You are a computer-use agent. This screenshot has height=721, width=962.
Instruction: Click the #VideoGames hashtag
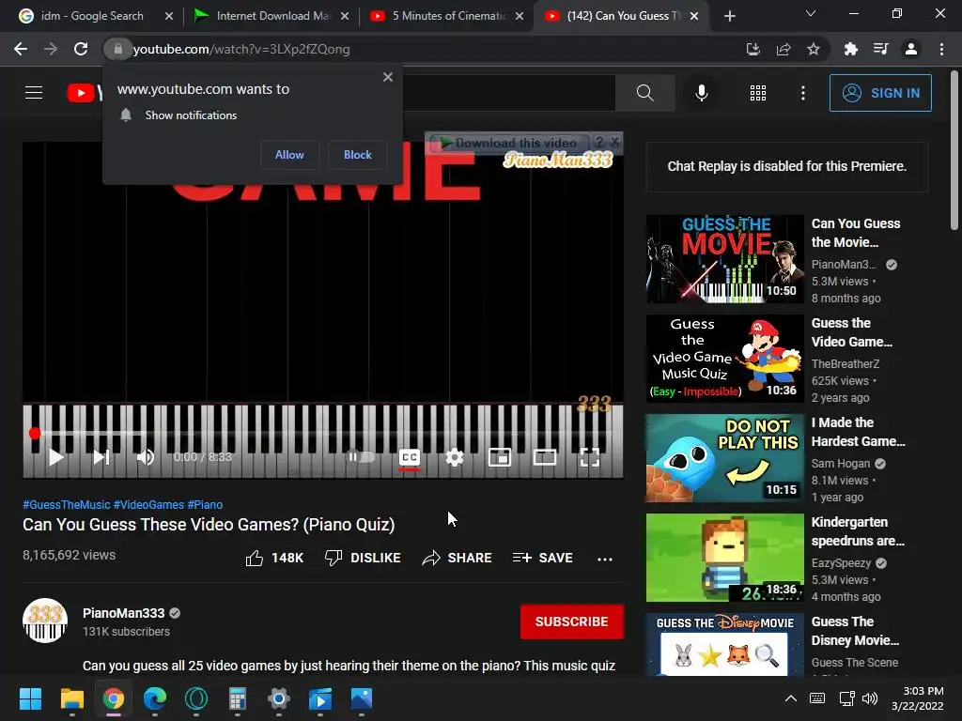[148, 504]
